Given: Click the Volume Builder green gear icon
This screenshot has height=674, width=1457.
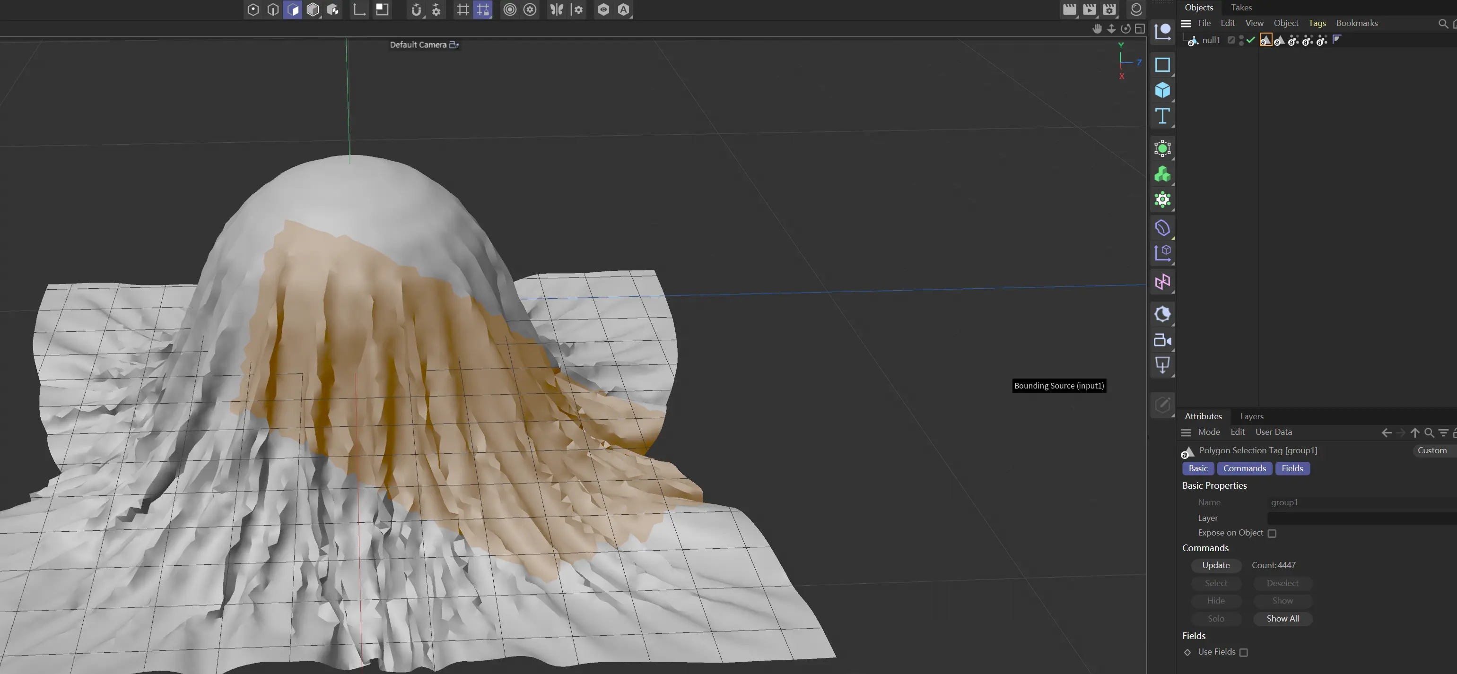Looking at the screenshot, I should [1163, 199].
